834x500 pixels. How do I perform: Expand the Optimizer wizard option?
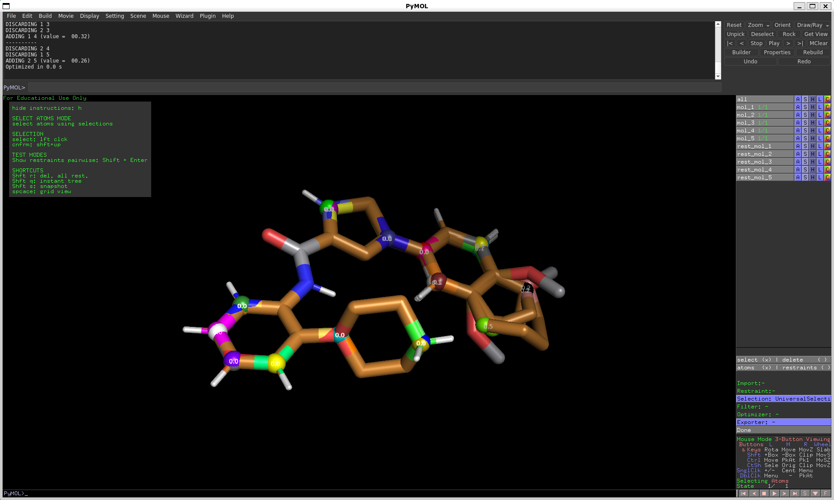point(784,414)
